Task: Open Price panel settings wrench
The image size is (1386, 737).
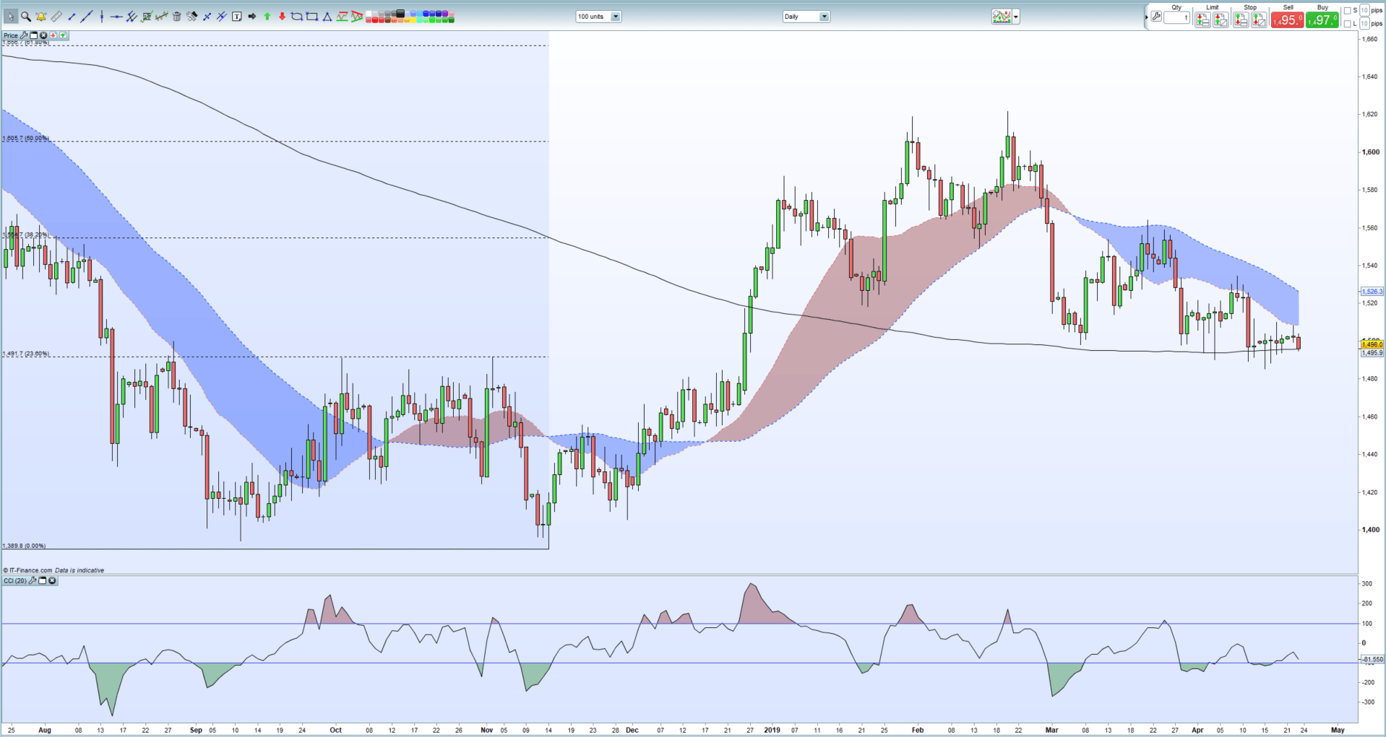Action: click(x=24, y=35)
